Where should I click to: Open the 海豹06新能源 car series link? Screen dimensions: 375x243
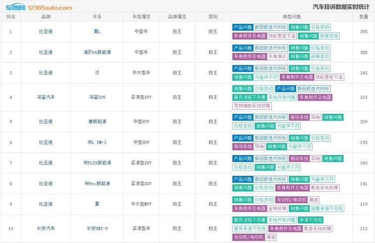97,52
